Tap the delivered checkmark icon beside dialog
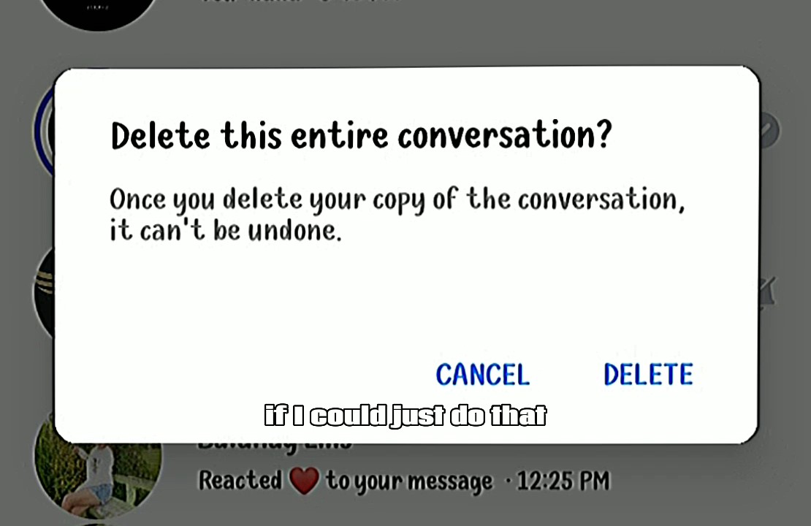This screenshot has height=526, width=811. pyautogui.click(x=769, y=131)
